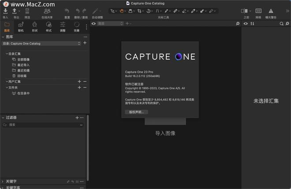Viewport: 291px width, 189px height.
Task: Switch to the Adjust (调整) tool tab
Action: coord(63,27)
